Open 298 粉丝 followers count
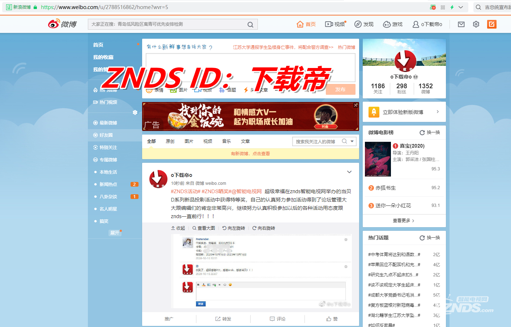 pos(402,88)
